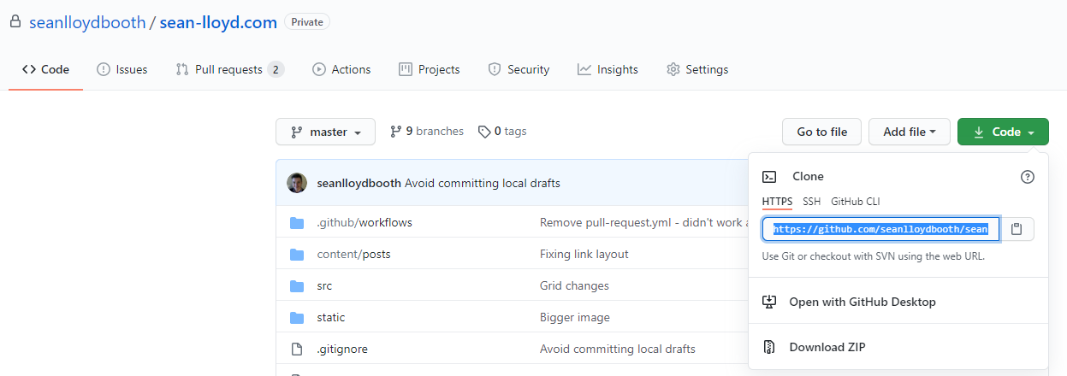Open the src folder
1067x376 pixels.
click(x=324, y=285)
